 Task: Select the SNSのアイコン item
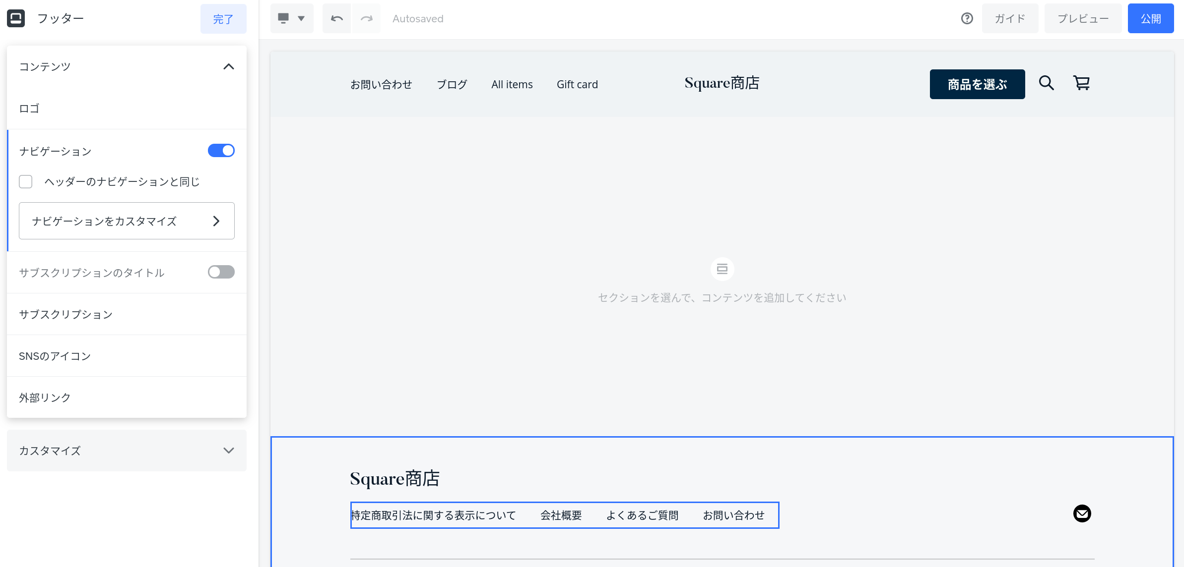pyautogui.click(x=55, y=356)
